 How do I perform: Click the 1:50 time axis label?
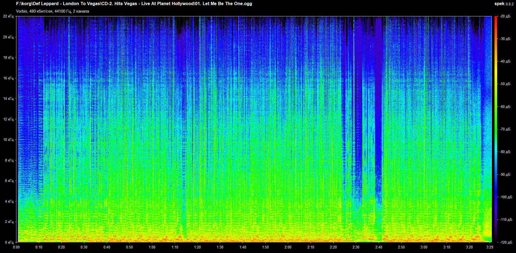pos(265,247)
